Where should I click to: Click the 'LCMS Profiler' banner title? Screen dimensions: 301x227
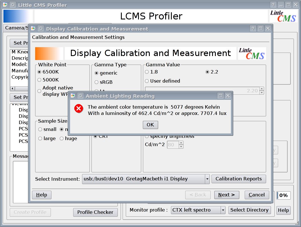(151, 16)
